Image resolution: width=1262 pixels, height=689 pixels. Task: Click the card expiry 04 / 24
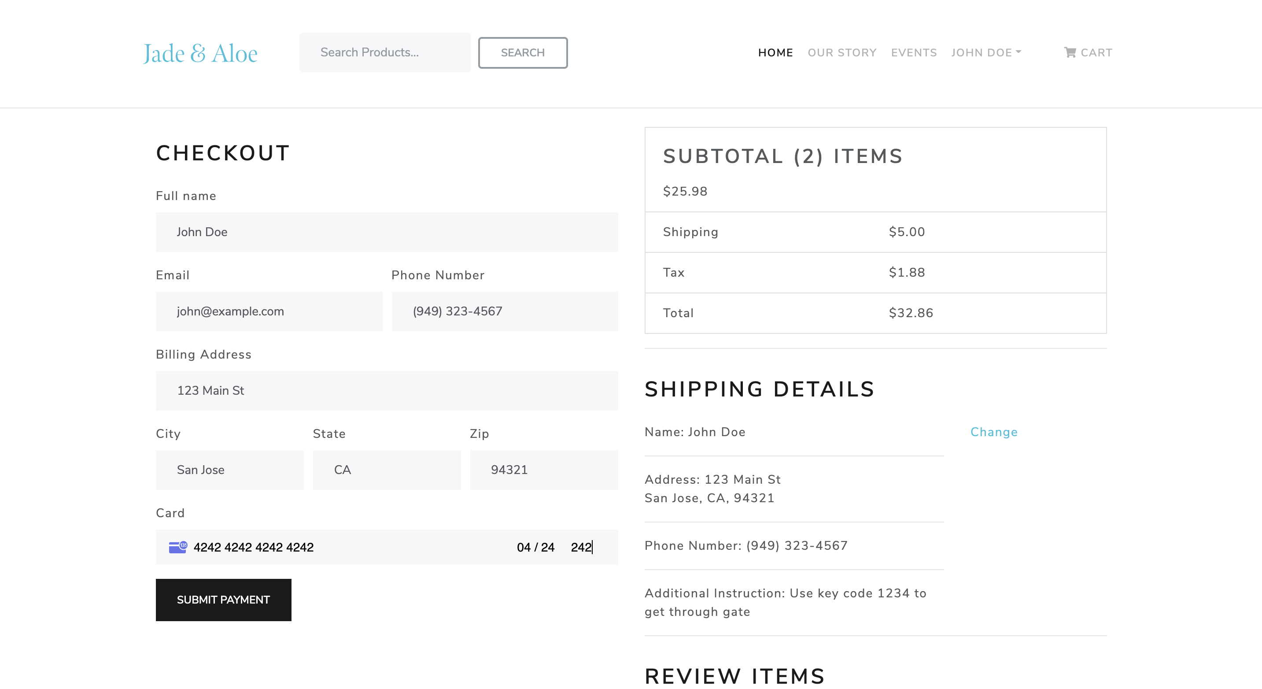tap(535, 547)
